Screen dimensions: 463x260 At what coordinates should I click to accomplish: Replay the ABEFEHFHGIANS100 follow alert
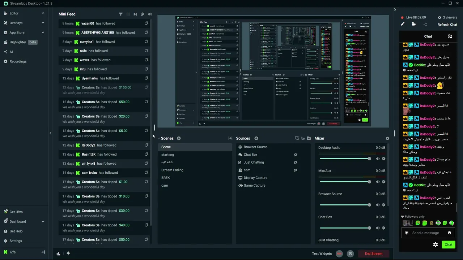coord(146,32)
